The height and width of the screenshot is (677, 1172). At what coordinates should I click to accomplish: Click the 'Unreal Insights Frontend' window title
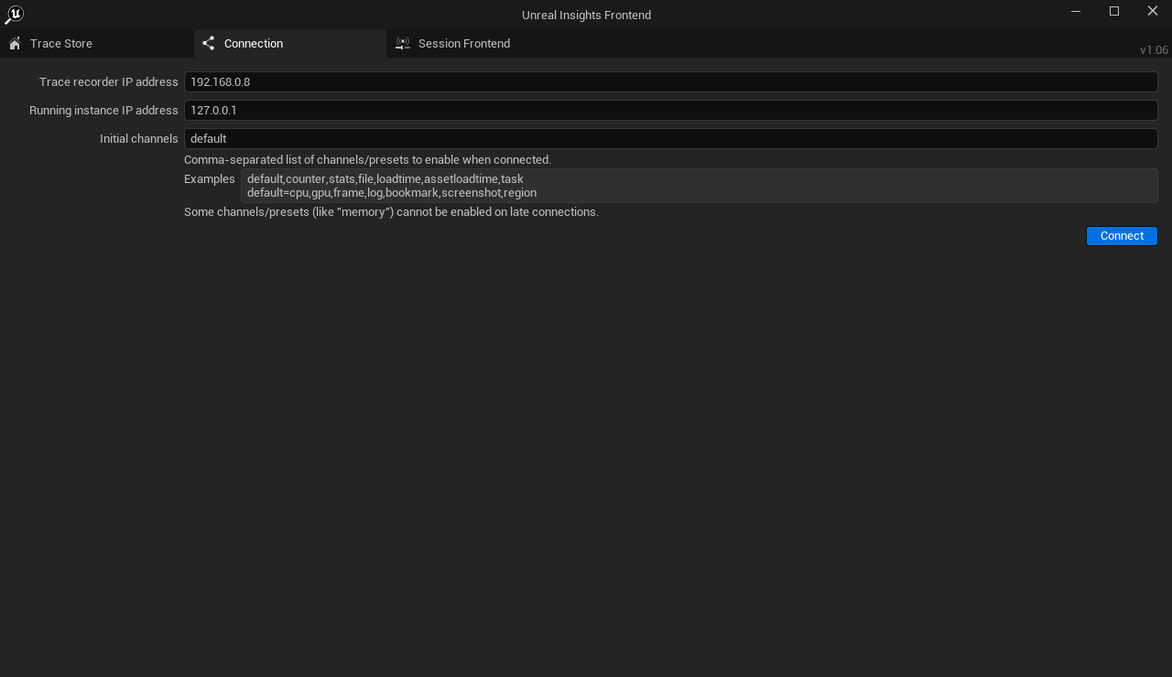point(586,16)
